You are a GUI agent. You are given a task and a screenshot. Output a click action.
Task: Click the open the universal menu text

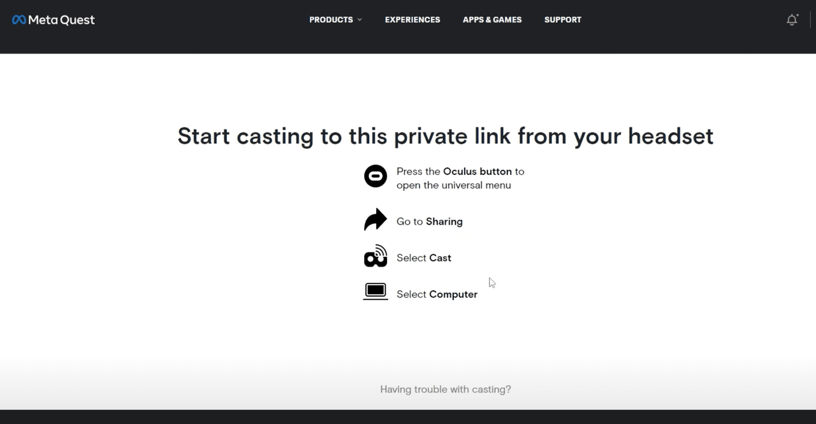(454, 185)
